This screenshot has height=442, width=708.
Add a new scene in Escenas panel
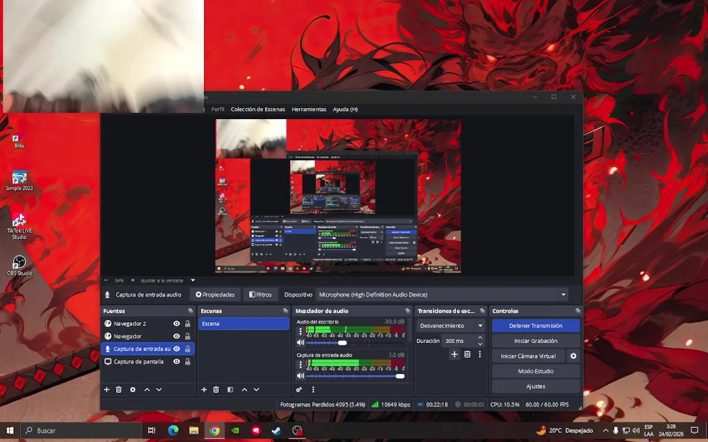point(204,390)
